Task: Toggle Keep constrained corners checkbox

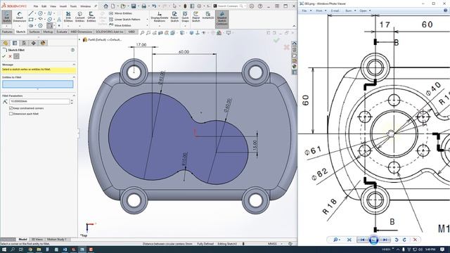Action: (x=11, y=108)
